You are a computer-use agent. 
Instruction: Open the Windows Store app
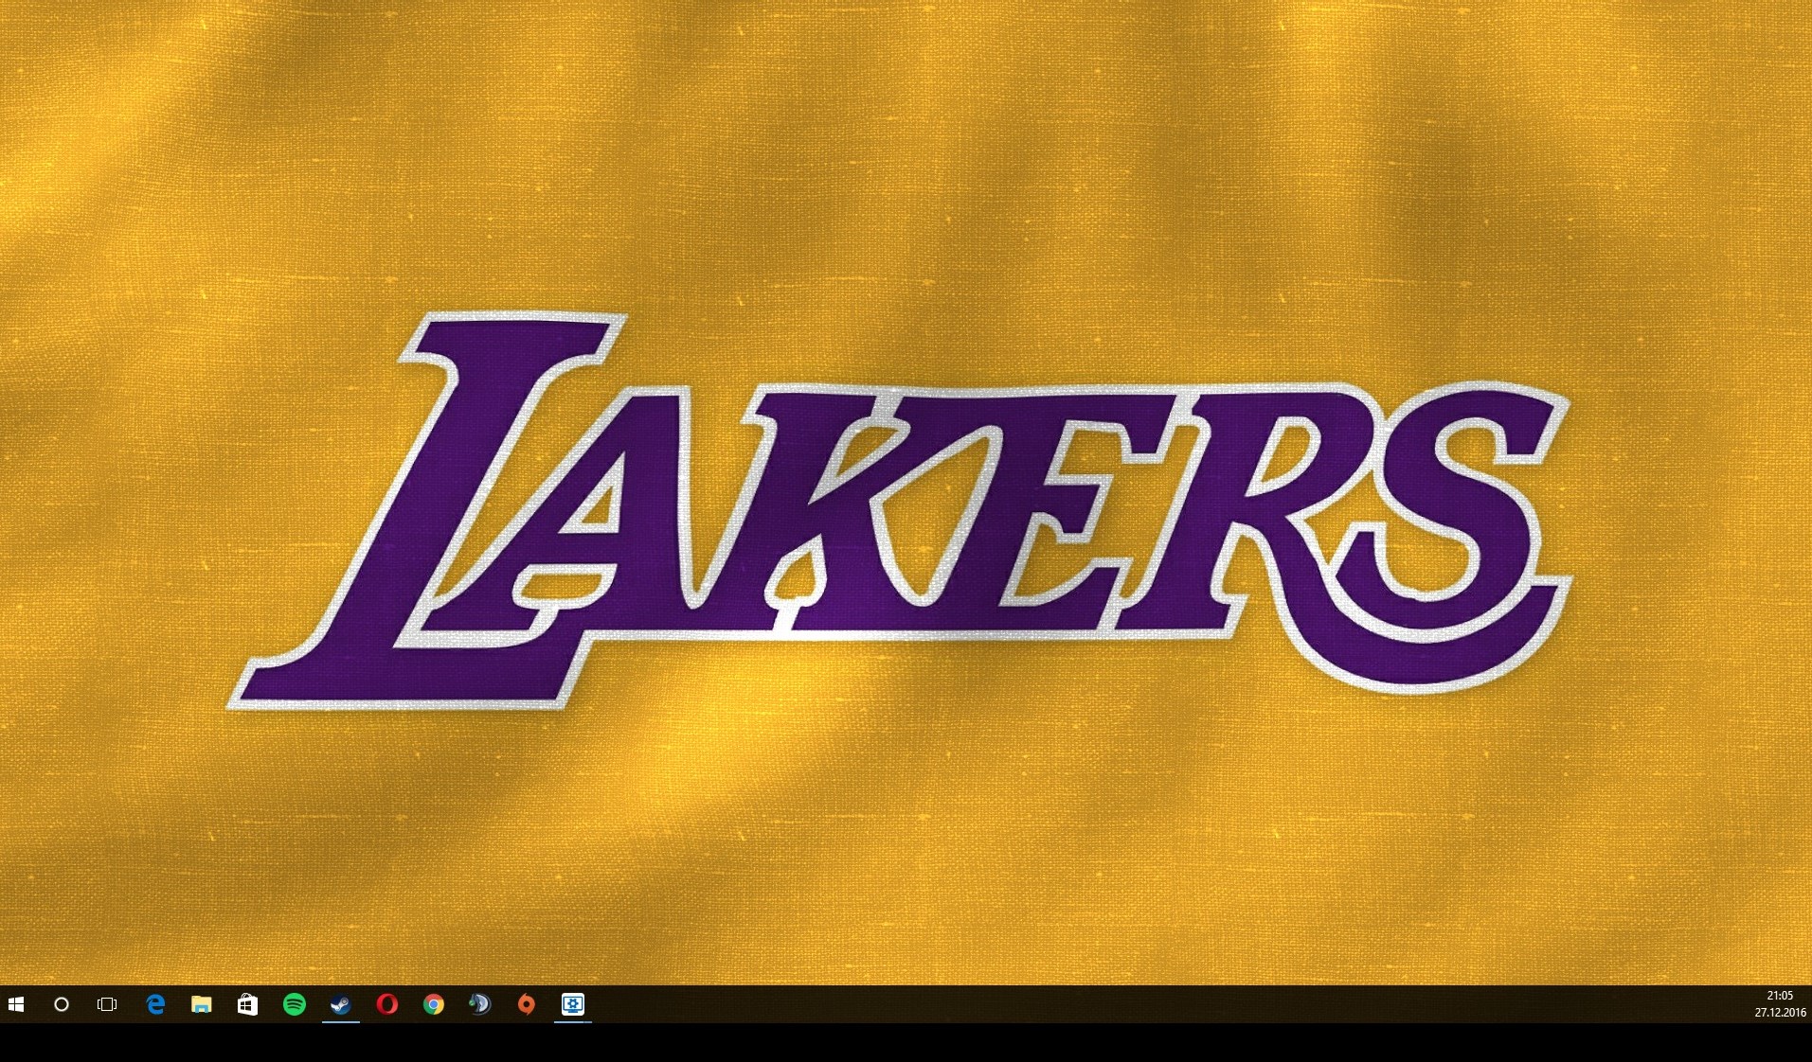(247, 1004)
